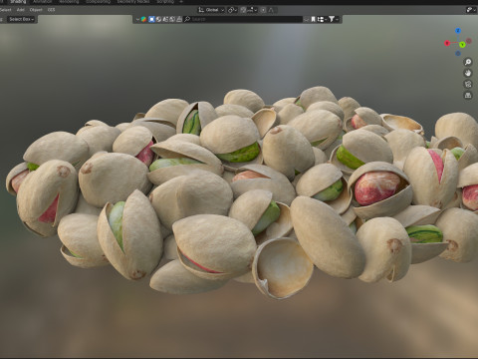This screenshot has height=359, width=478.
Task: Click the search magnifier icon
Action: [187, 19]
